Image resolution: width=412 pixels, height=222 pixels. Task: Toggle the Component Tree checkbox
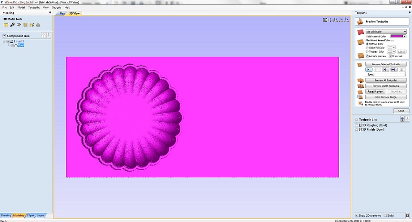[4, 36]
